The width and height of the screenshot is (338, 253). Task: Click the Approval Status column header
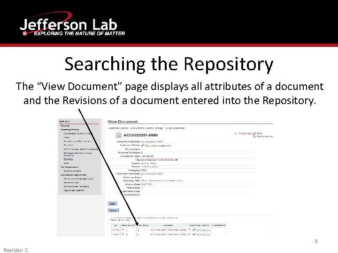[x=199, y=225]
